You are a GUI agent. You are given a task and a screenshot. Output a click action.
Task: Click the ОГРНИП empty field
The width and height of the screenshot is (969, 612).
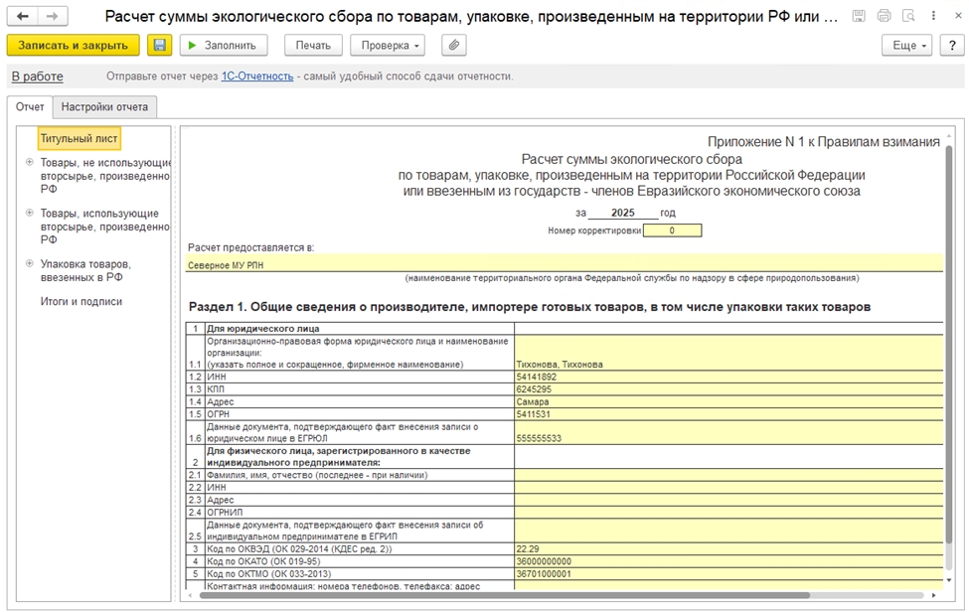coord(728,512)
